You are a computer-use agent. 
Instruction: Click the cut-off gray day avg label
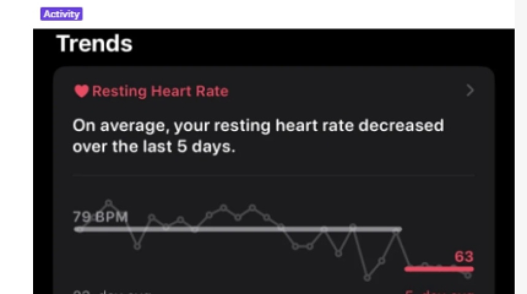pos(110,292)
